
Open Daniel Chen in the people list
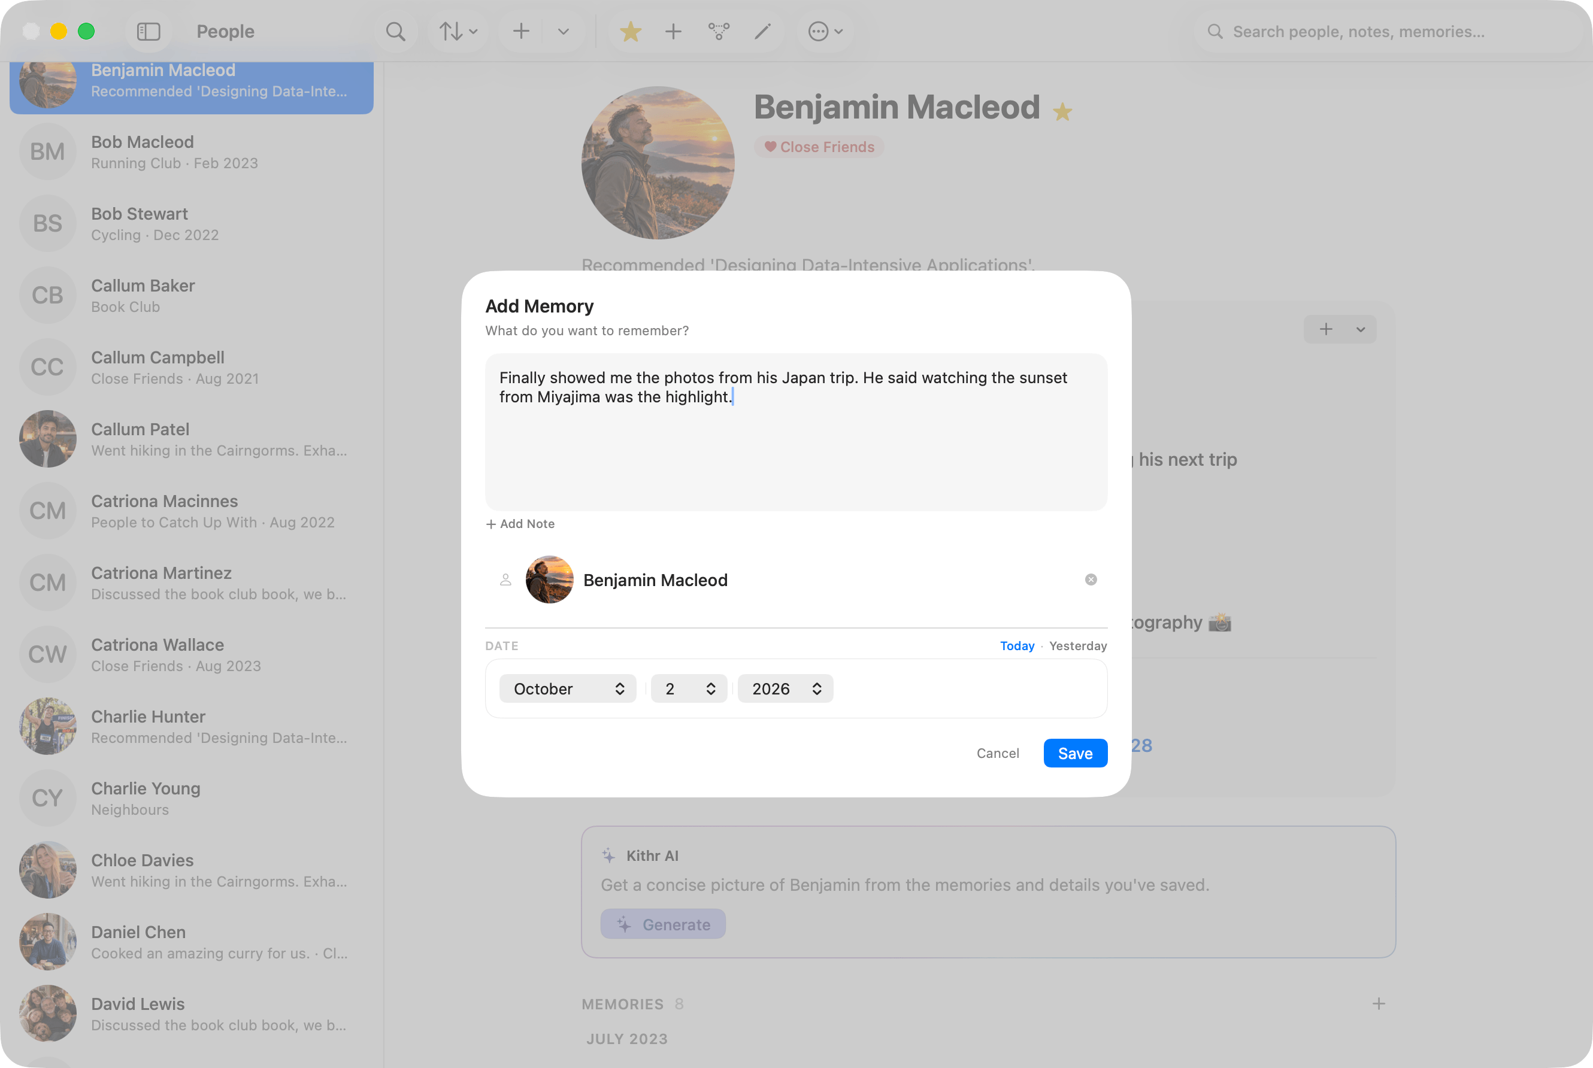192,942
